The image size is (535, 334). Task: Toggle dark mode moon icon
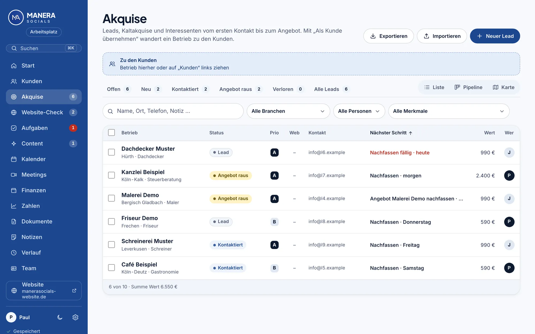60,317
